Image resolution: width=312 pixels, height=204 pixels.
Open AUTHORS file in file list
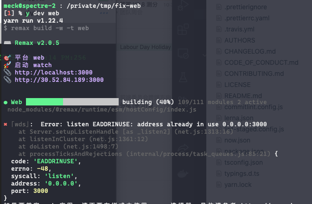[240, 40]
